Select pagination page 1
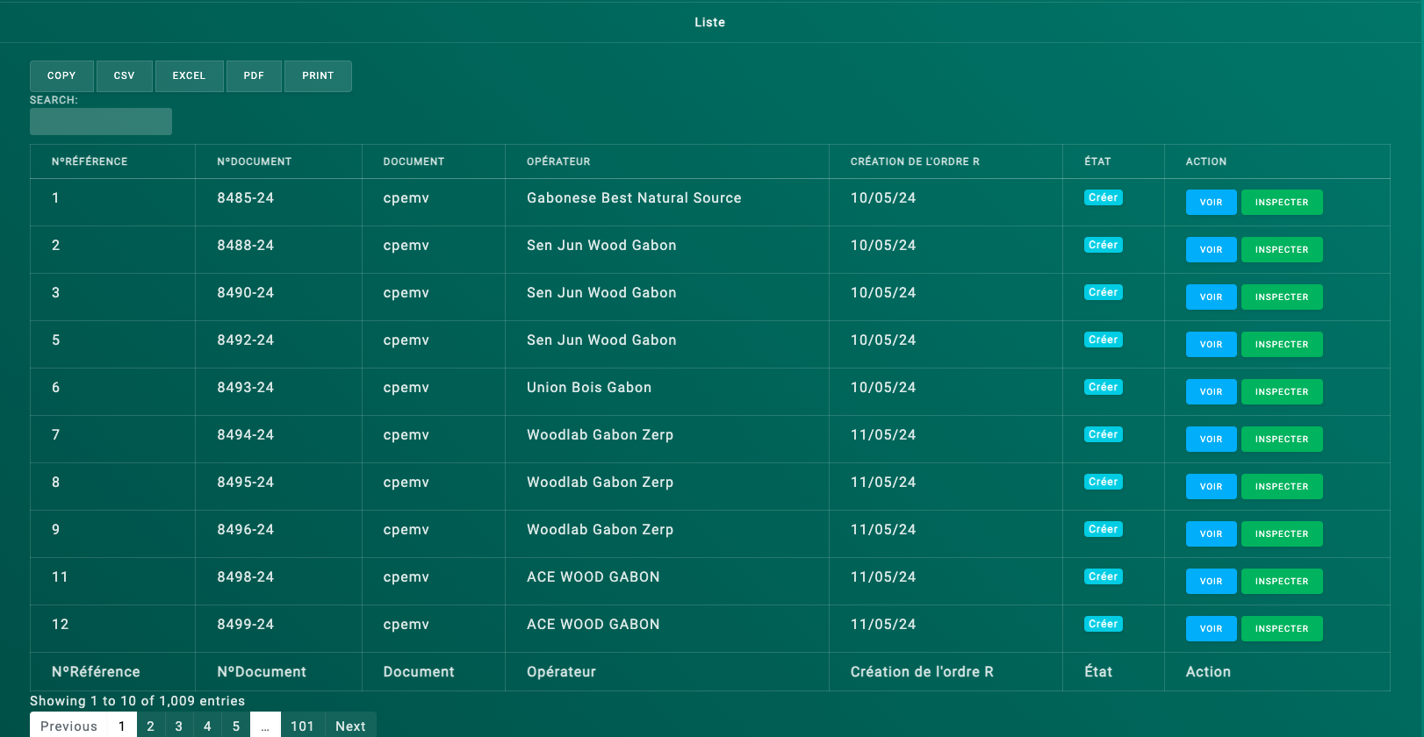This screenshot has height=737, width=1424. click(x=122, y=726)
